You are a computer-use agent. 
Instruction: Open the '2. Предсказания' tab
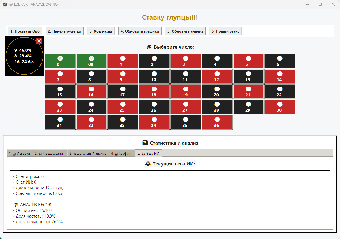pos(50,154)
